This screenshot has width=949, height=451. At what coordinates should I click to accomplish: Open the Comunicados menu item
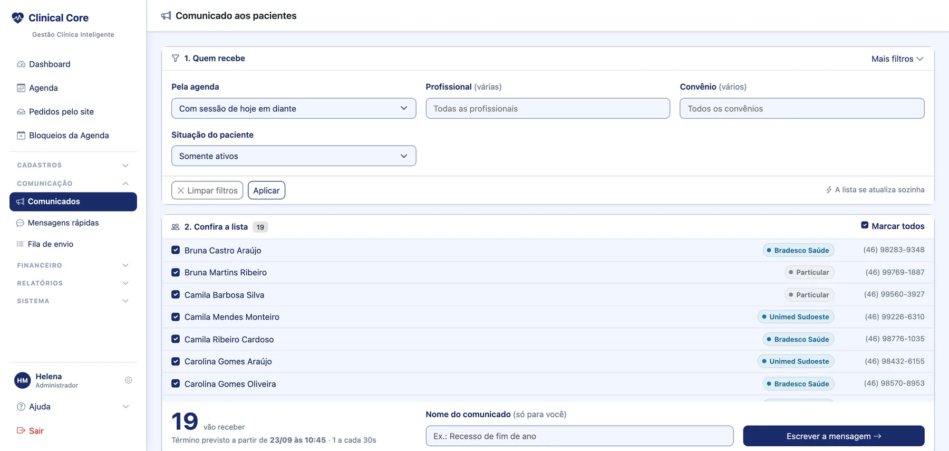[73, 201]
